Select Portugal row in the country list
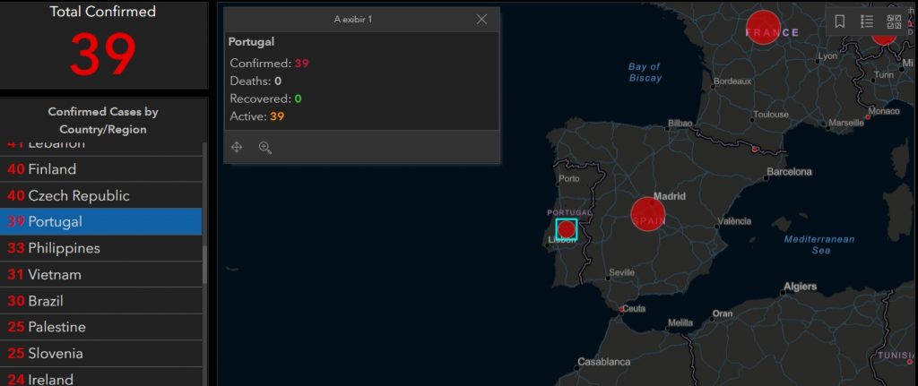This screenshot has height=386, width=918. click(x=100, y=222)
